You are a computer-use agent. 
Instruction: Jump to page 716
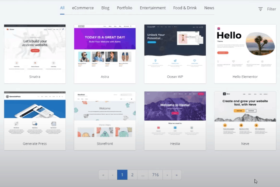(x=155, y=175)
